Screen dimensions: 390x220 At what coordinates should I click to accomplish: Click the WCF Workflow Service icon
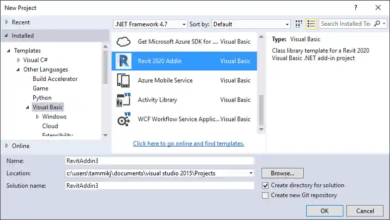pos(123,119)
